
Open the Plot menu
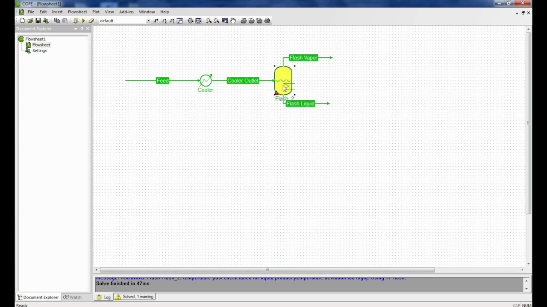pos(96,12)
